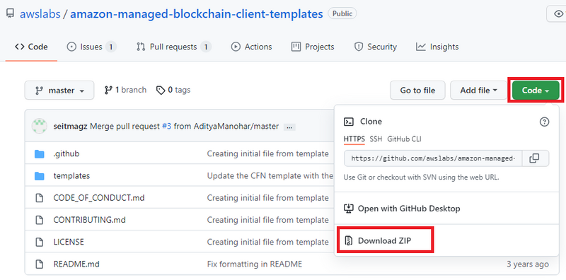Open the Pull requests tab
Viewport: 566px width, 280px height.
[x=173, y=47]
